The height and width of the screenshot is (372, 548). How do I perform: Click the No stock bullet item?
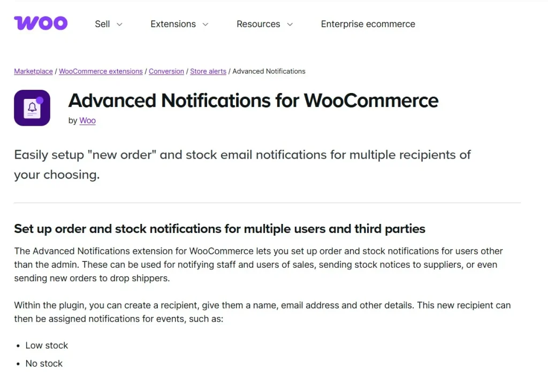pyautogui.click(x=44, y=363)
